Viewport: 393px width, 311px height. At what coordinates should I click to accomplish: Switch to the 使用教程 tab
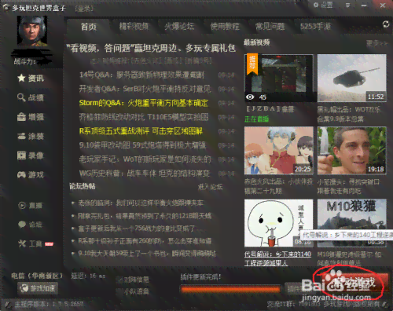click(x=225, y=26)
